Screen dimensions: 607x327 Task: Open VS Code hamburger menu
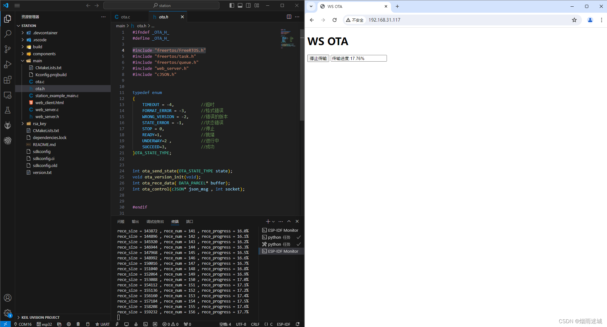[x=17, y=5]
